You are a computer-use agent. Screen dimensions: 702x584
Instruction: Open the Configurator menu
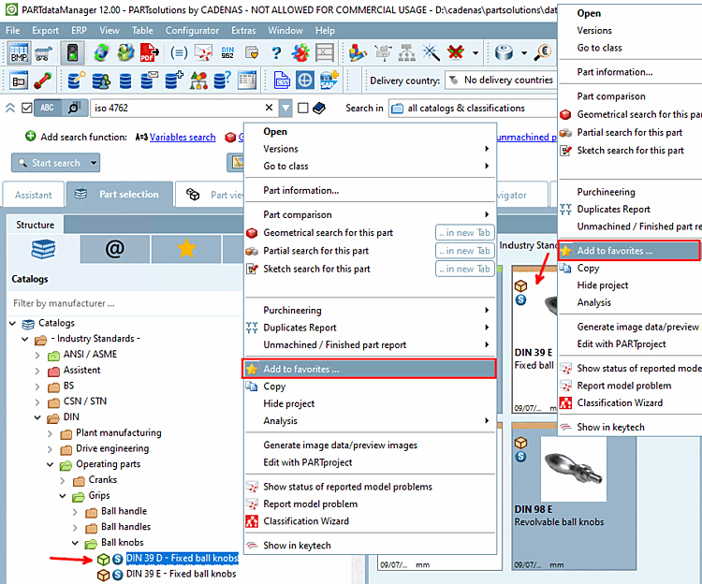[x=192, y=31]
